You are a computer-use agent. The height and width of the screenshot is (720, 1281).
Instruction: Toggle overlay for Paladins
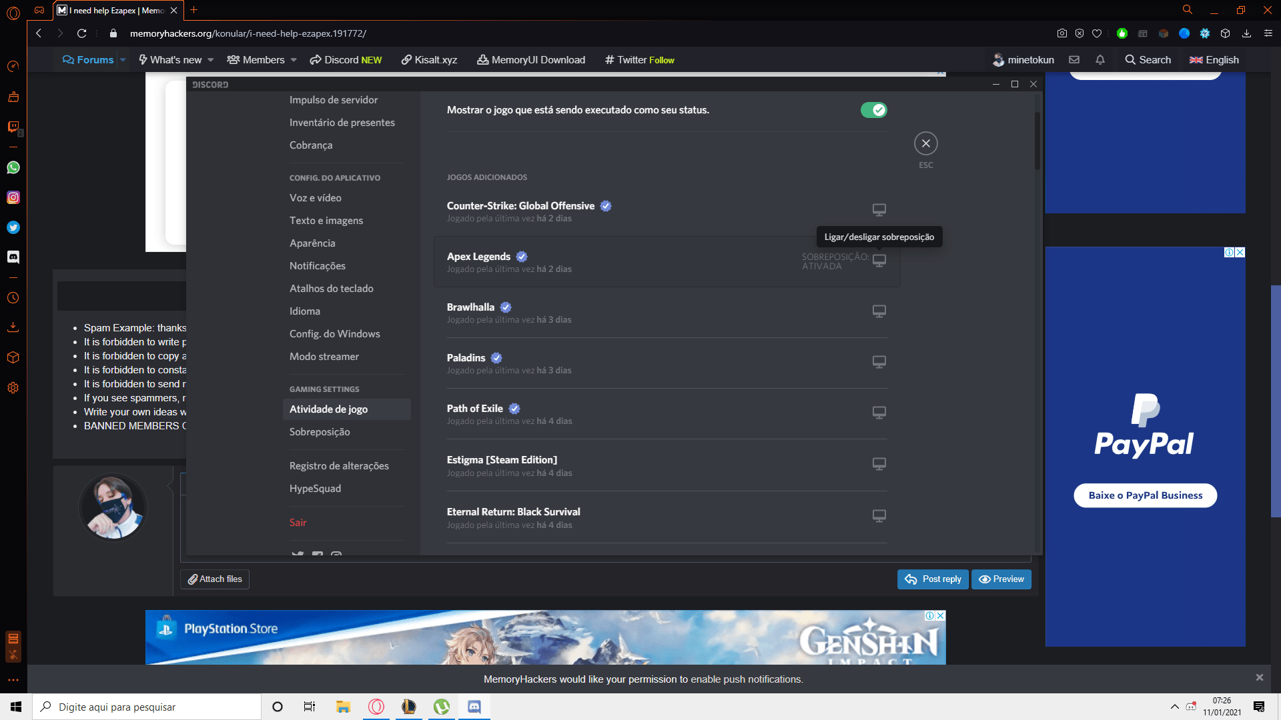coord(879,362)
